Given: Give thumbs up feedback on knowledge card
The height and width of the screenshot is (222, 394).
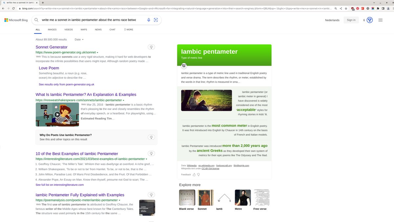Looking at the screenshot, I should tap(194, 175).
